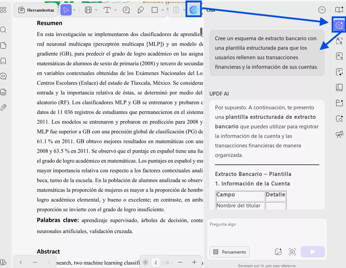Open UPDF AI from top toolbar
The image size is (346, 268).
[x=193, y=10]
